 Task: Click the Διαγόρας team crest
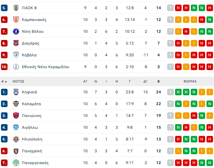16,43
